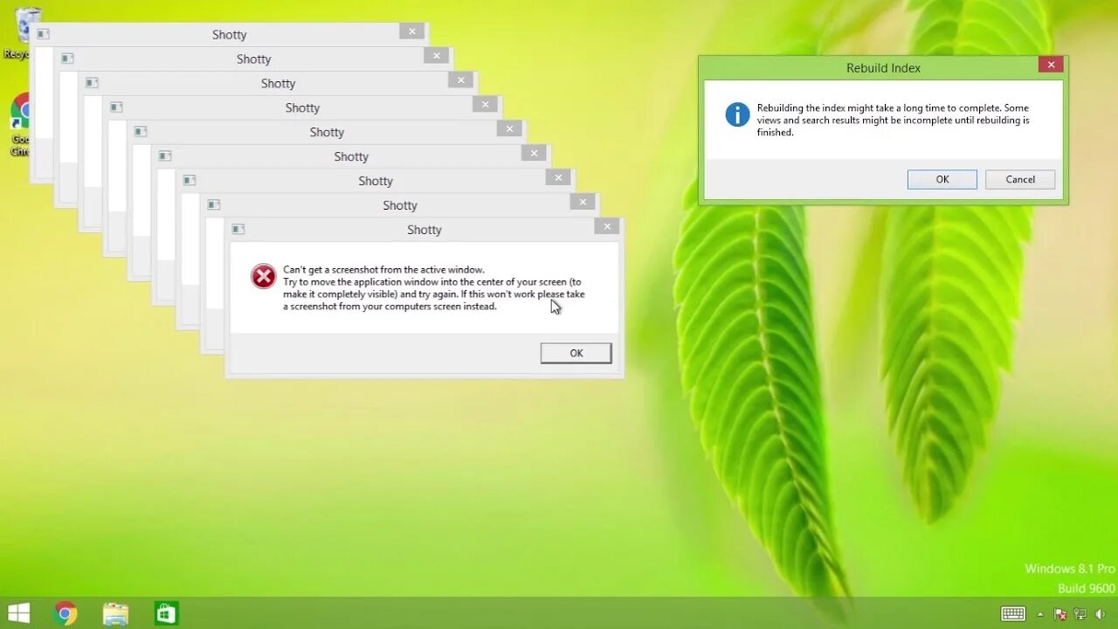Open File Explorer from the taskbar
The image size is (1118, 629).
click(x=115, y=613)
